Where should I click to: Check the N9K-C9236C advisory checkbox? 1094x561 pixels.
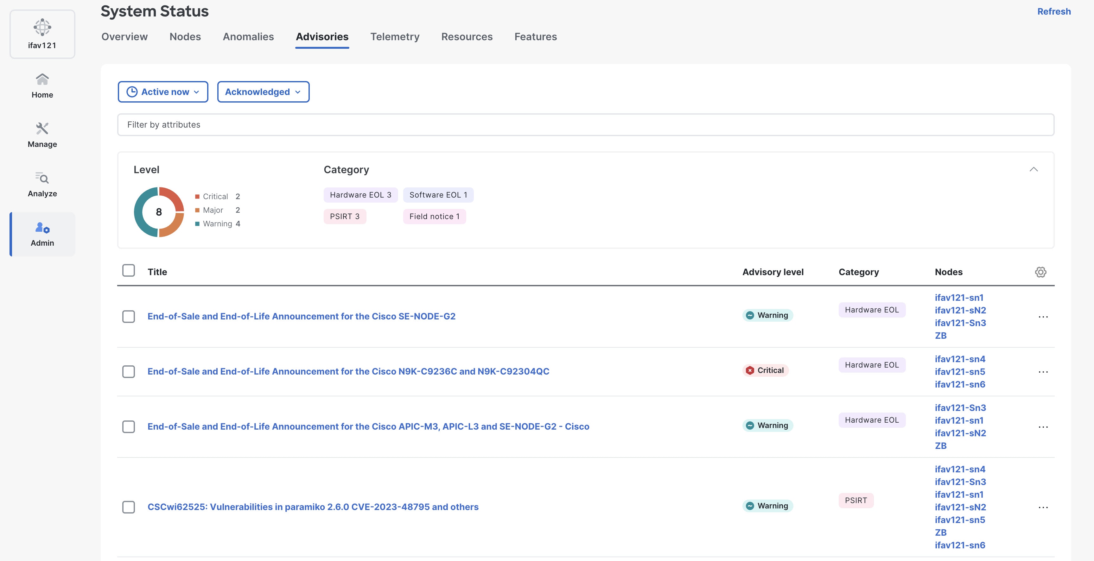[128, 372]
